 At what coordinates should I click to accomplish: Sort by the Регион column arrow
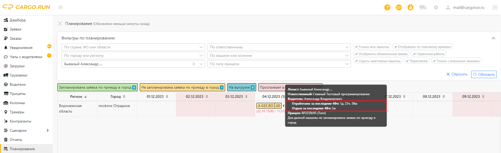point(86,97)
